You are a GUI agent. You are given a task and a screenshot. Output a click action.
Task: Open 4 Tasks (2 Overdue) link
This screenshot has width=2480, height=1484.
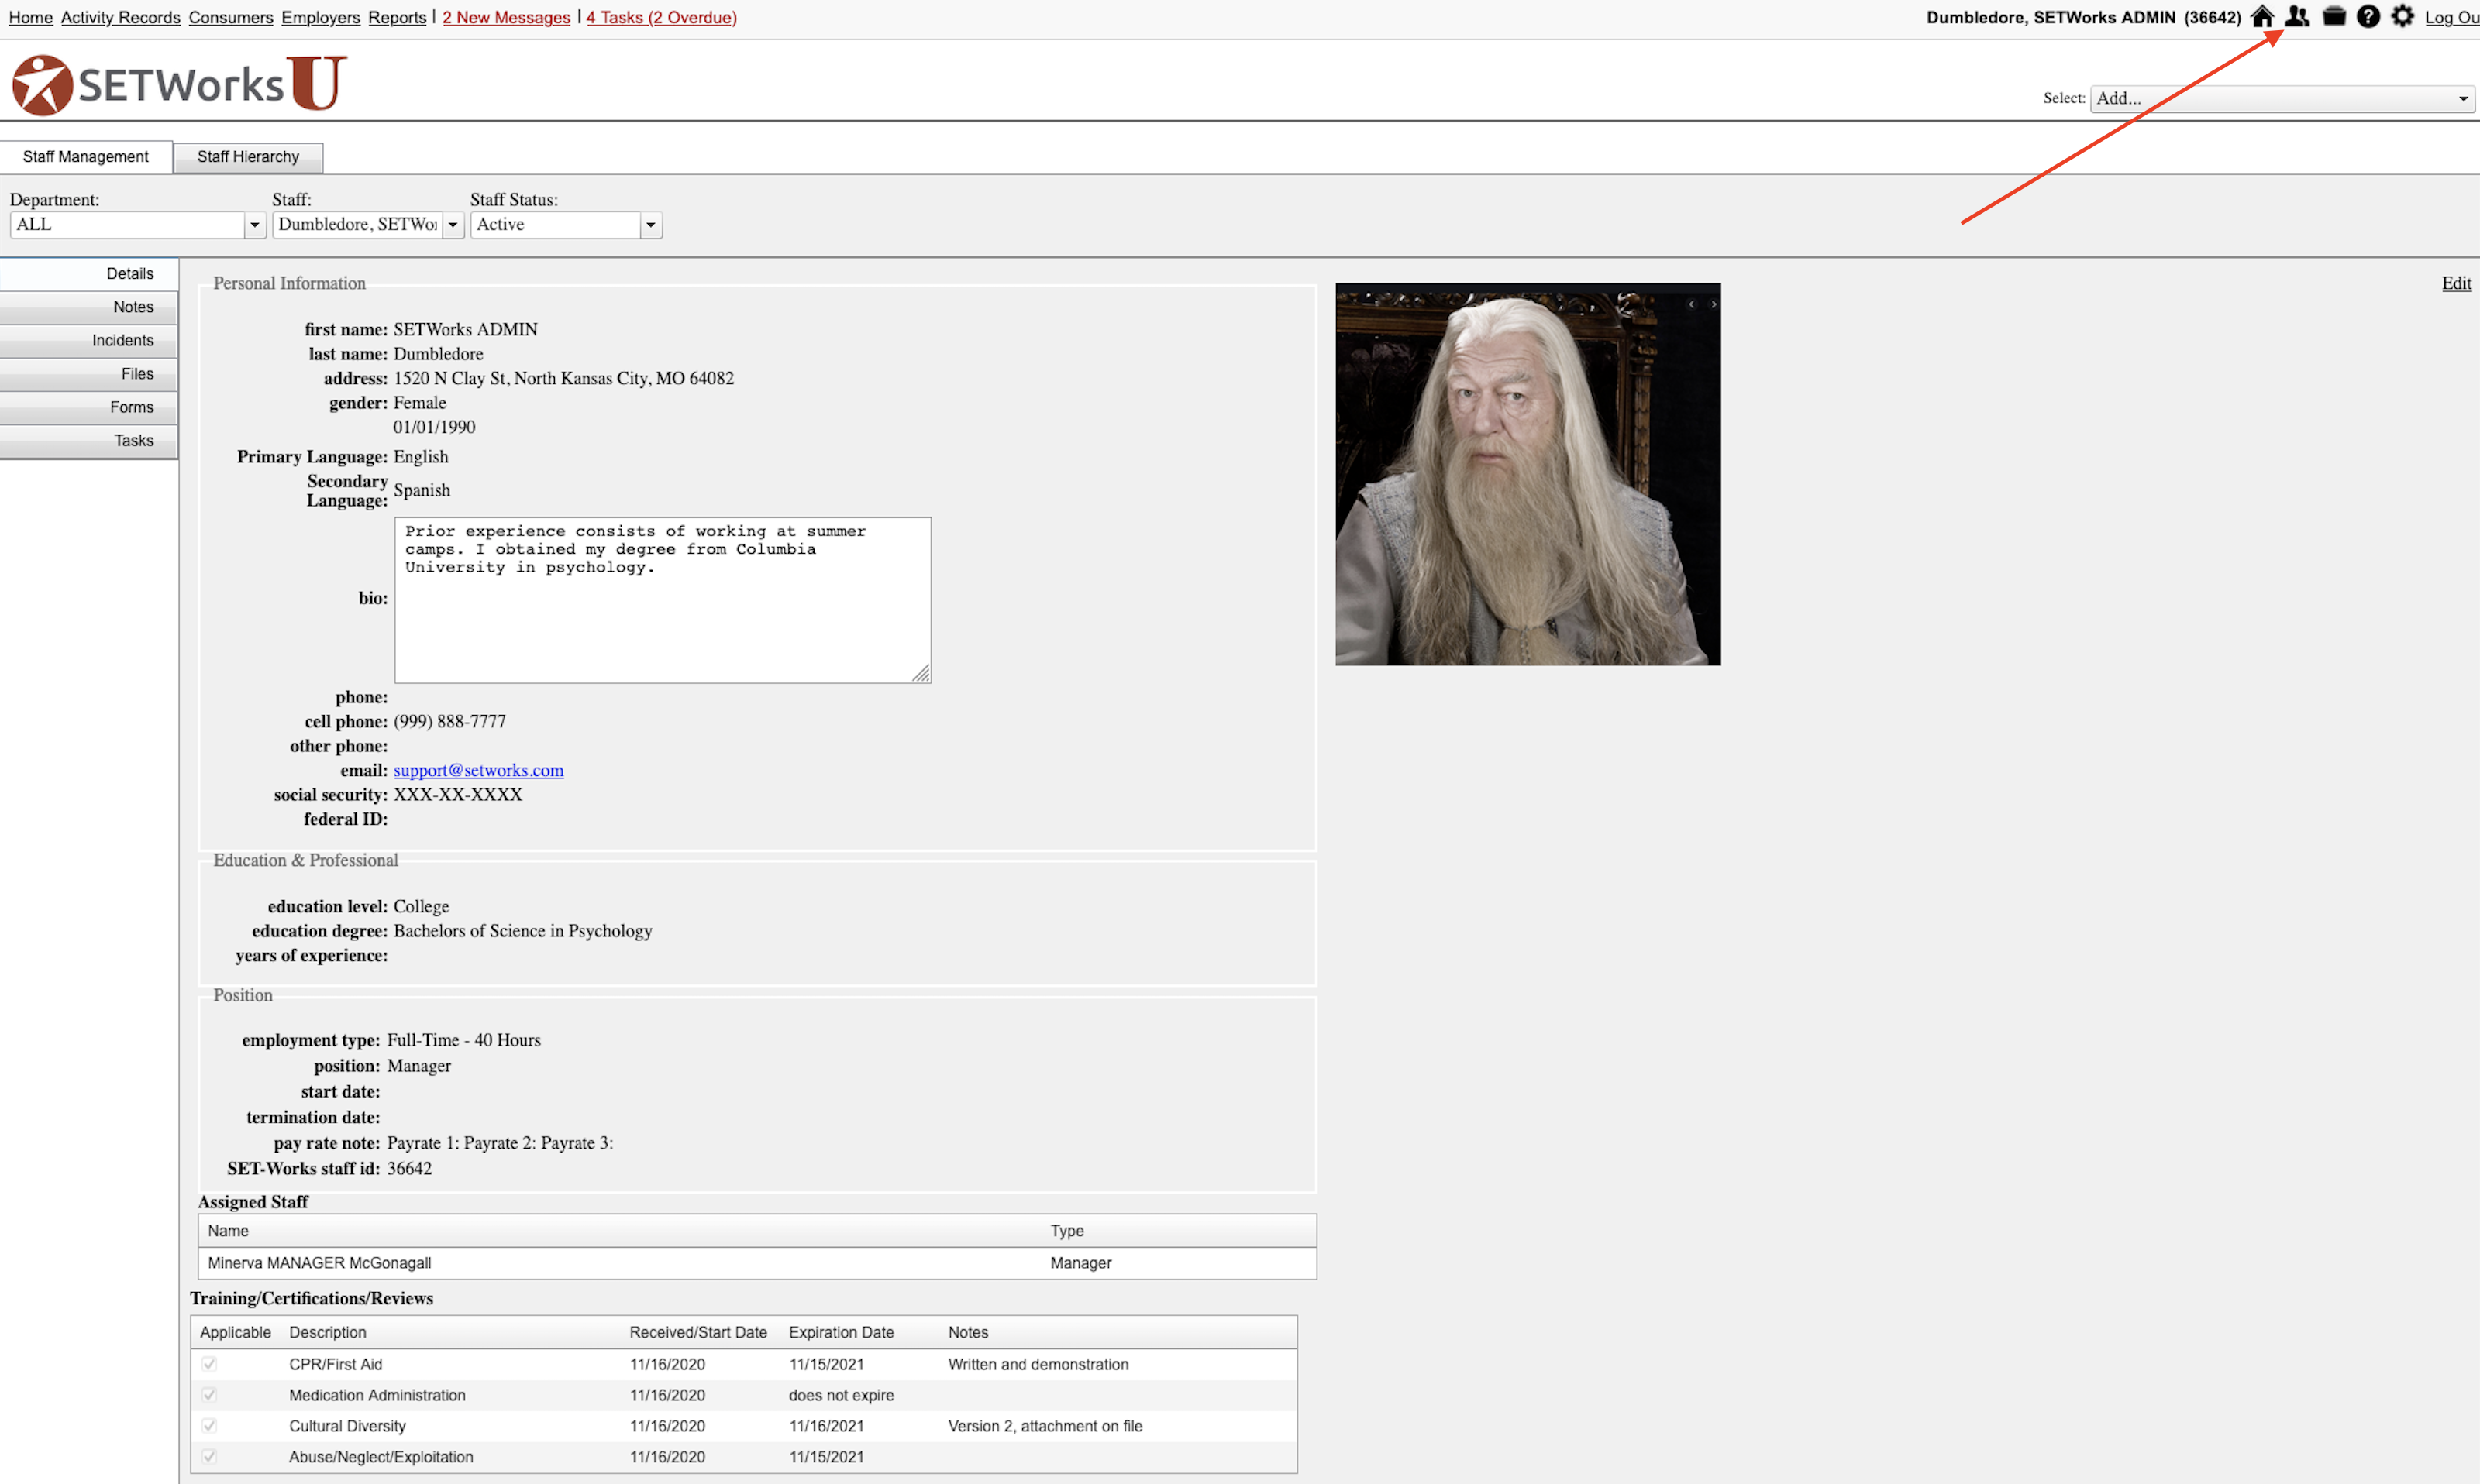point(661,17)
